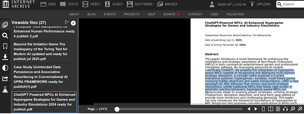Open the experiments flask icon
The height and width of the screenshot is (114, 304).
pyautogui.click(x=5, y=90)
